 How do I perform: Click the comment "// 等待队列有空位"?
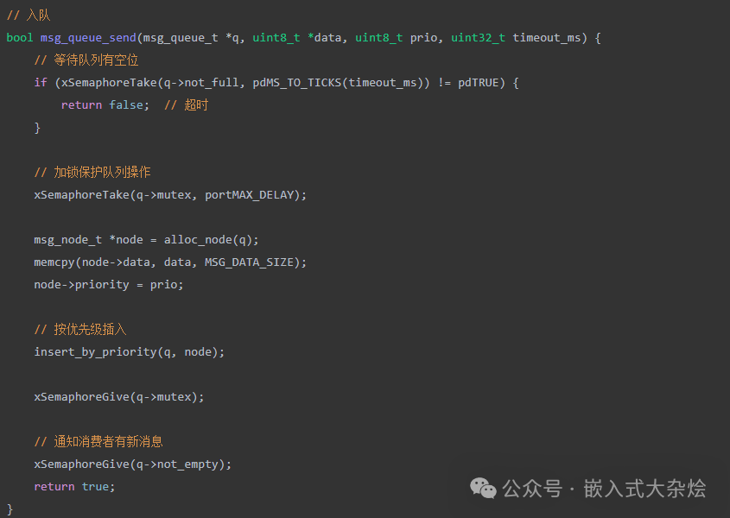tap(86, 60)
